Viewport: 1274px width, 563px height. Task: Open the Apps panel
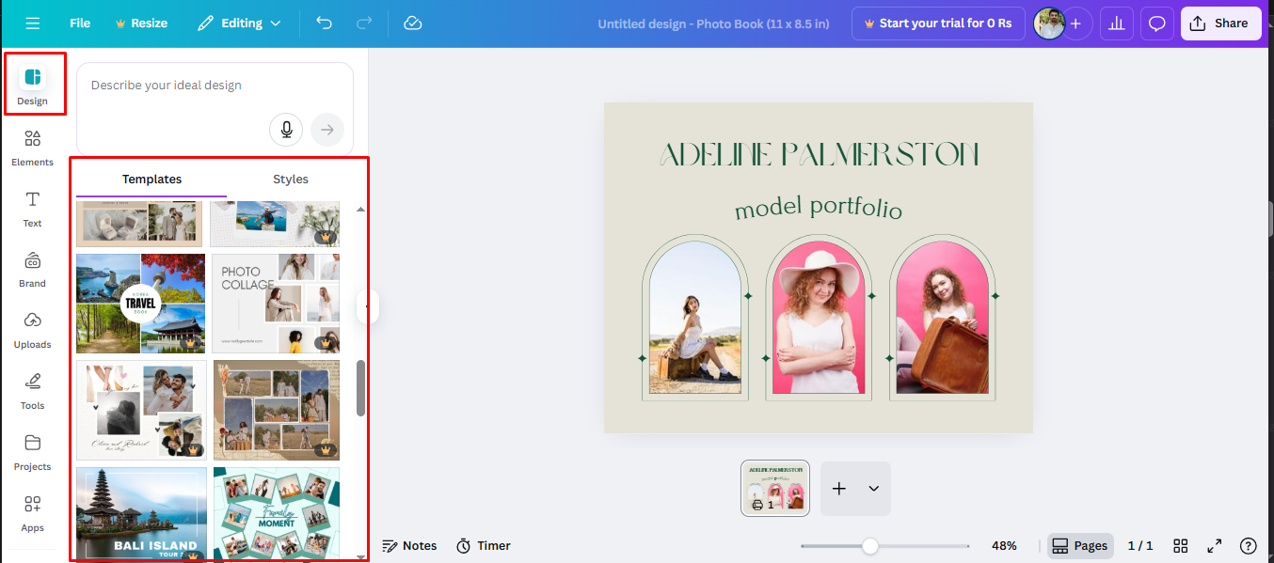[32, 512]
